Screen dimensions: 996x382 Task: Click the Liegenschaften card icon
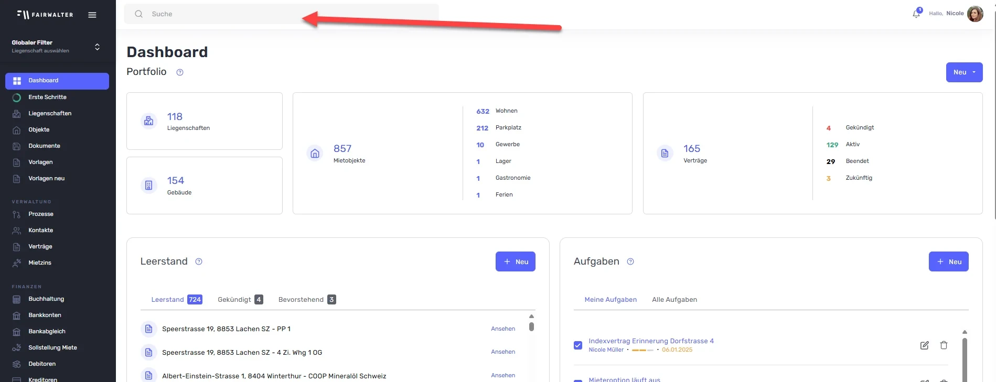tap(149, 121)
